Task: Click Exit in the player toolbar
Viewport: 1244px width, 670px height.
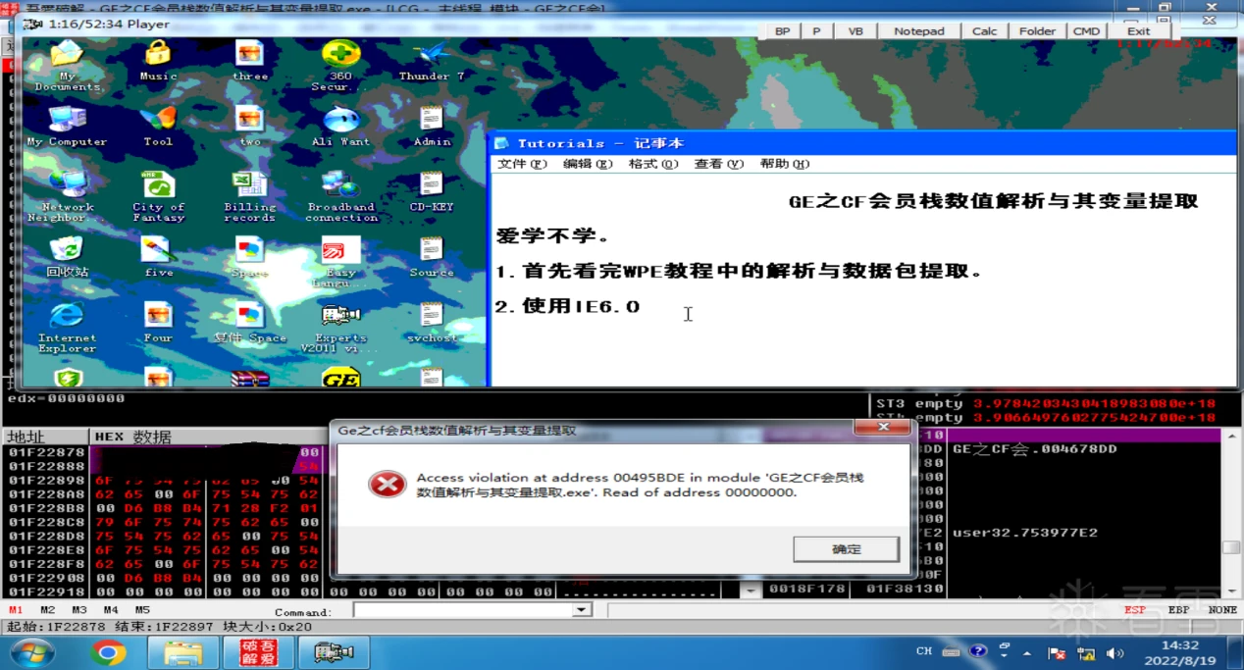Action: coord(1139,31)
